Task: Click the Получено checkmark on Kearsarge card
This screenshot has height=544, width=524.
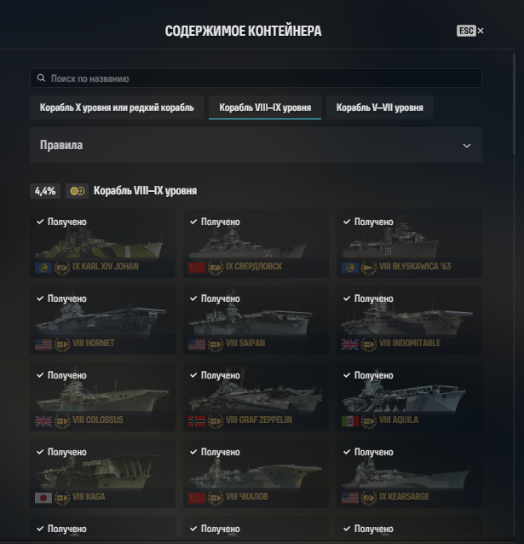Action: click(347, 452)
